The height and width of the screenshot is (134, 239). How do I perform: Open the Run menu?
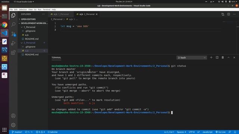40,9
